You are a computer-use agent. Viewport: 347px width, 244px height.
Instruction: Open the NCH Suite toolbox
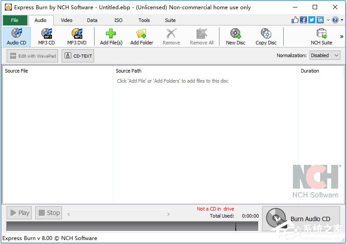pyautogui.click(x=321, y=37)
